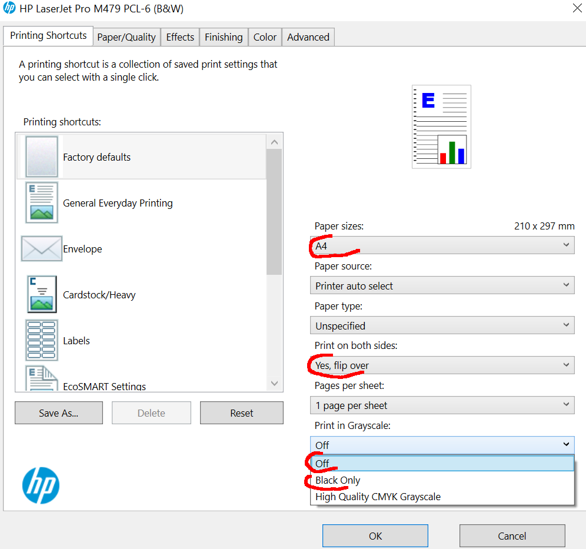Open the Paper source dropdown

[442, 285]
